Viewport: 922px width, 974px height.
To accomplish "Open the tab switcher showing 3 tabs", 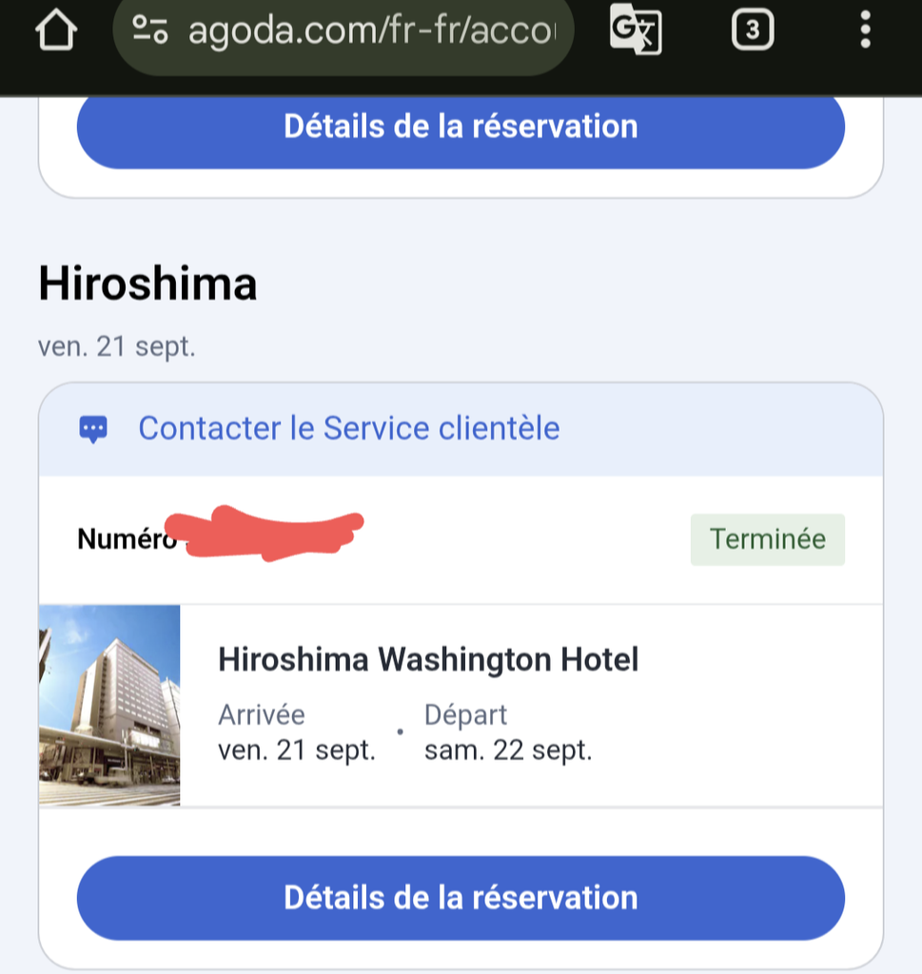I will click(753, 29).
